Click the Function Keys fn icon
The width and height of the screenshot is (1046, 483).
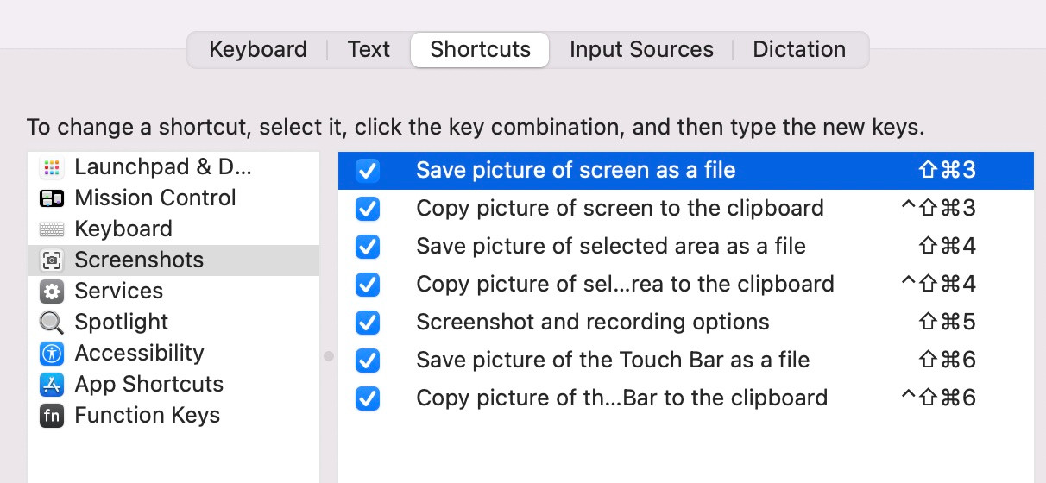point(52,416)
